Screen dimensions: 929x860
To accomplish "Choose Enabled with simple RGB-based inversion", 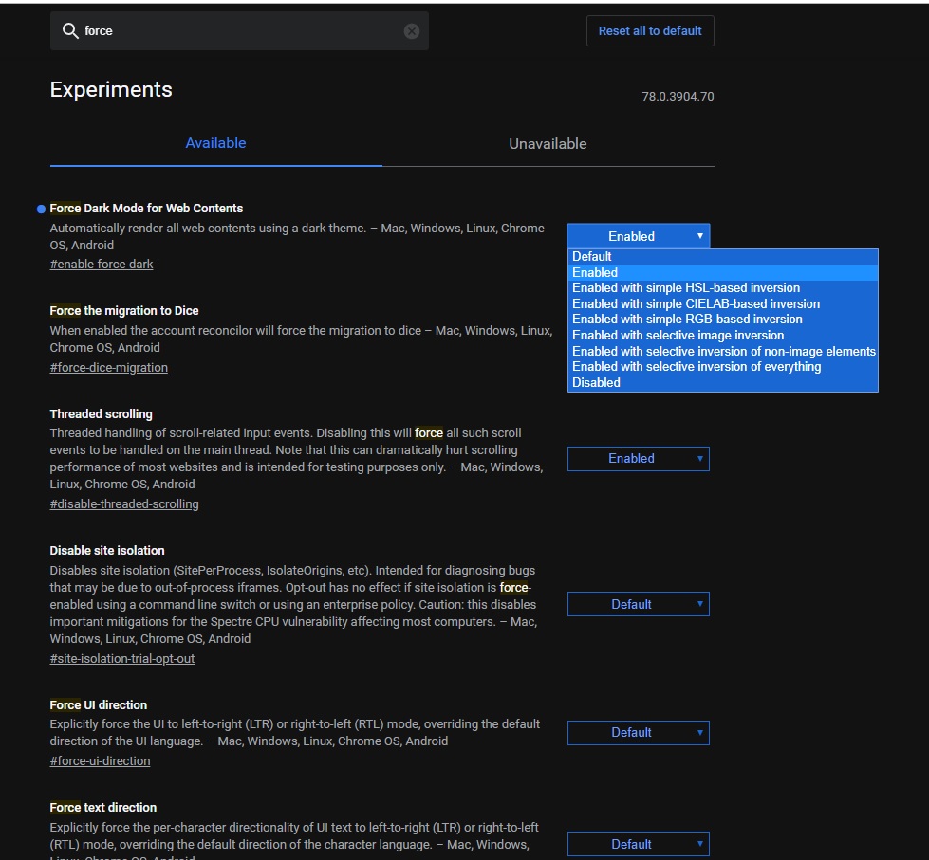I will click(687, 320).
